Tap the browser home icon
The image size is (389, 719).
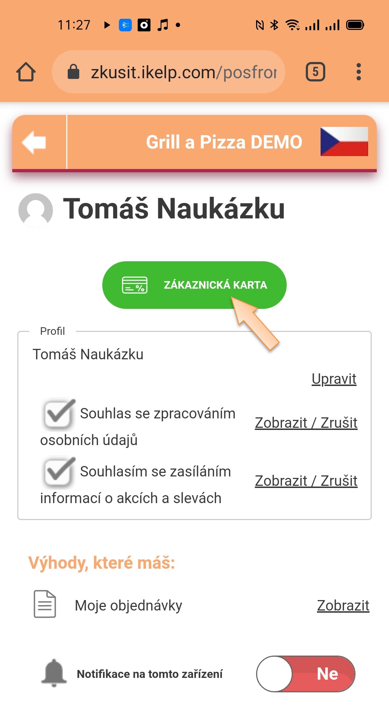click(x=26, y=72)
